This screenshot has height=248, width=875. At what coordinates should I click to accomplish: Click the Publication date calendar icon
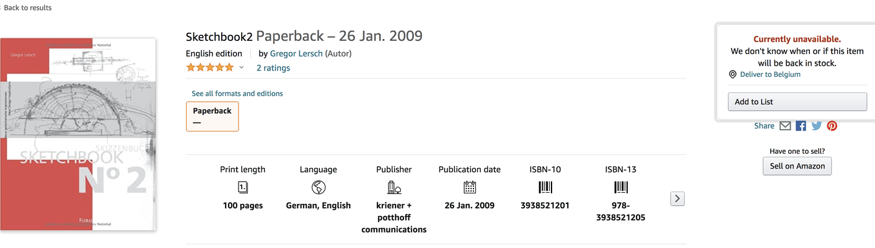coord(470,187)
